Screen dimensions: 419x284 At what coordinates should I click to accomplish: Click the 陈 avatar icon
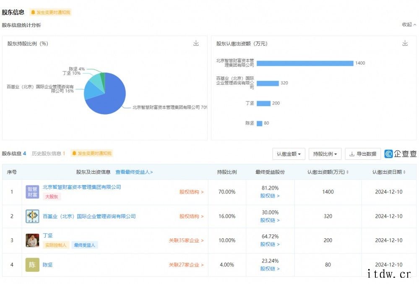(32, 265)
